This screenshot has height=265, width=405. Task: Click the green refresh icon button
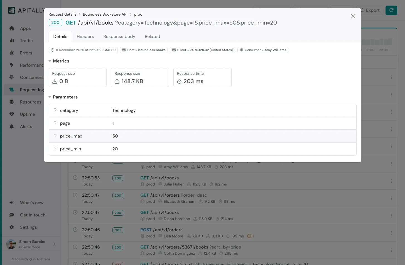pyautogui.click(x=391, y=10)
